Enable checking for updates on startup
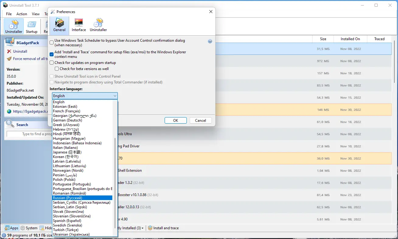398x239 pixels. (x=51, y=62)
